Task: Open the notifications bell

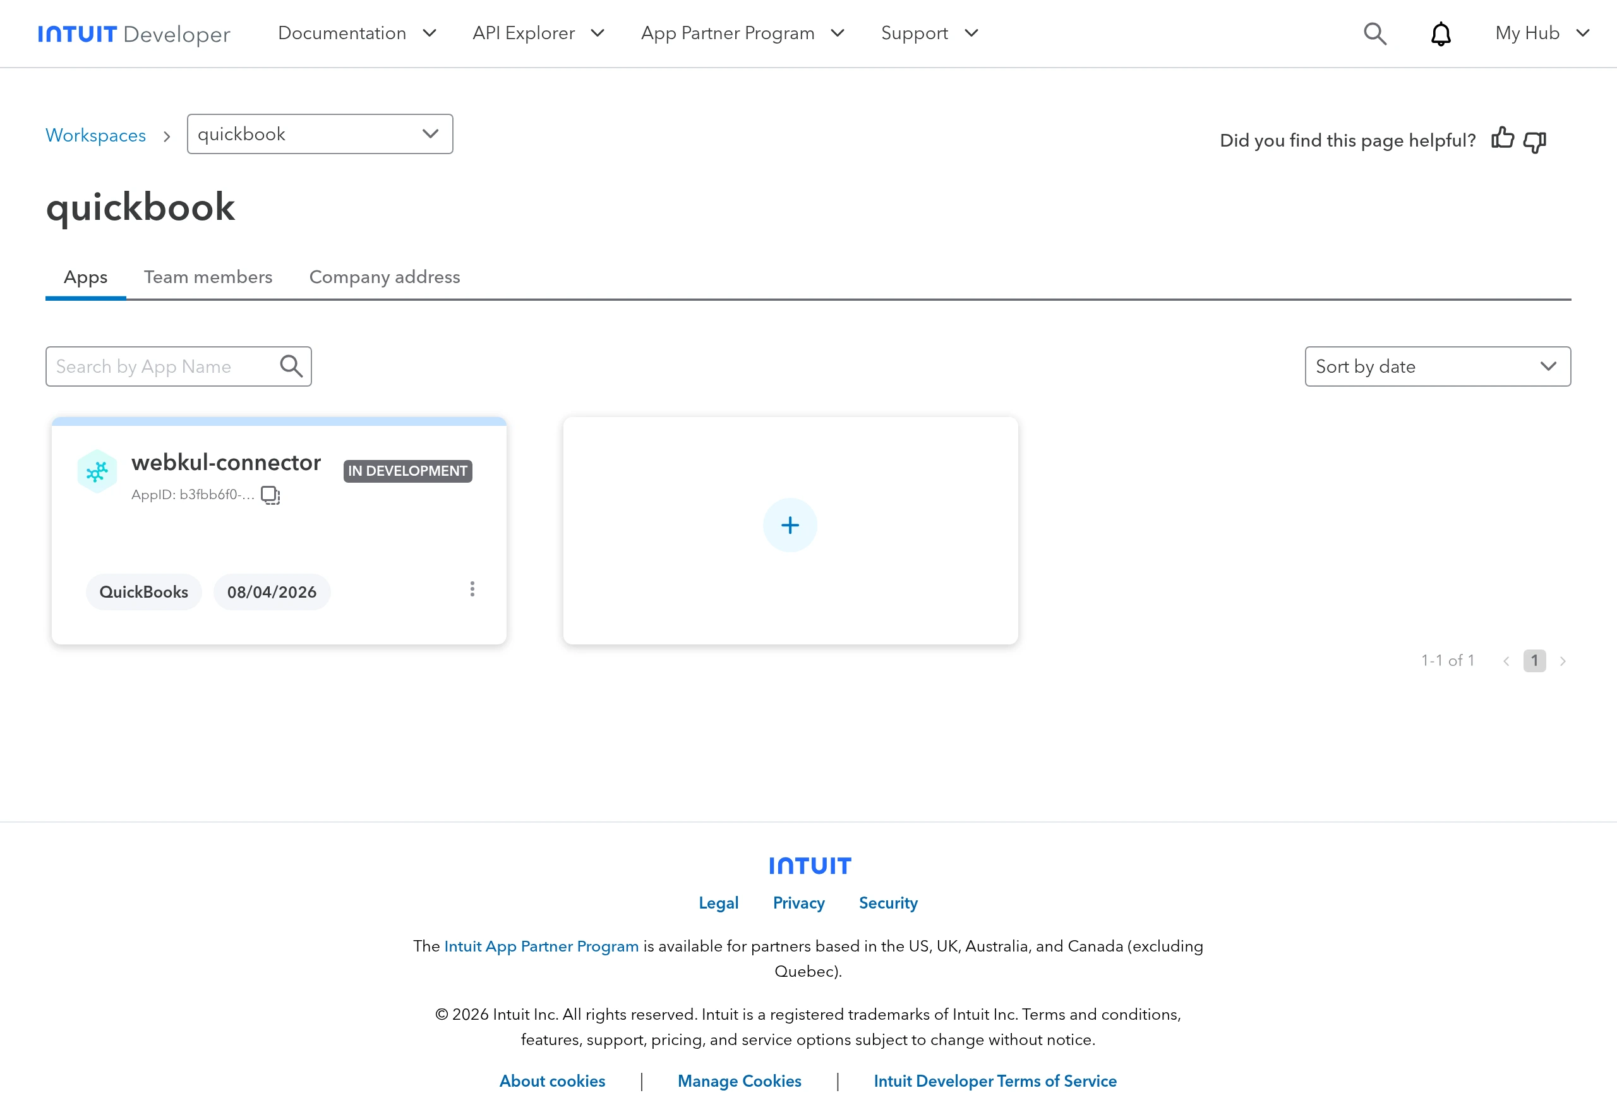Action: click(1441, 33)
